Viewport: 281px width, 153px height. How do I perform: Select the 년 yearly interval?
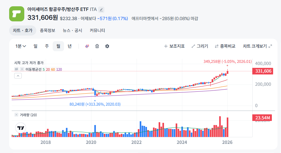70,46
